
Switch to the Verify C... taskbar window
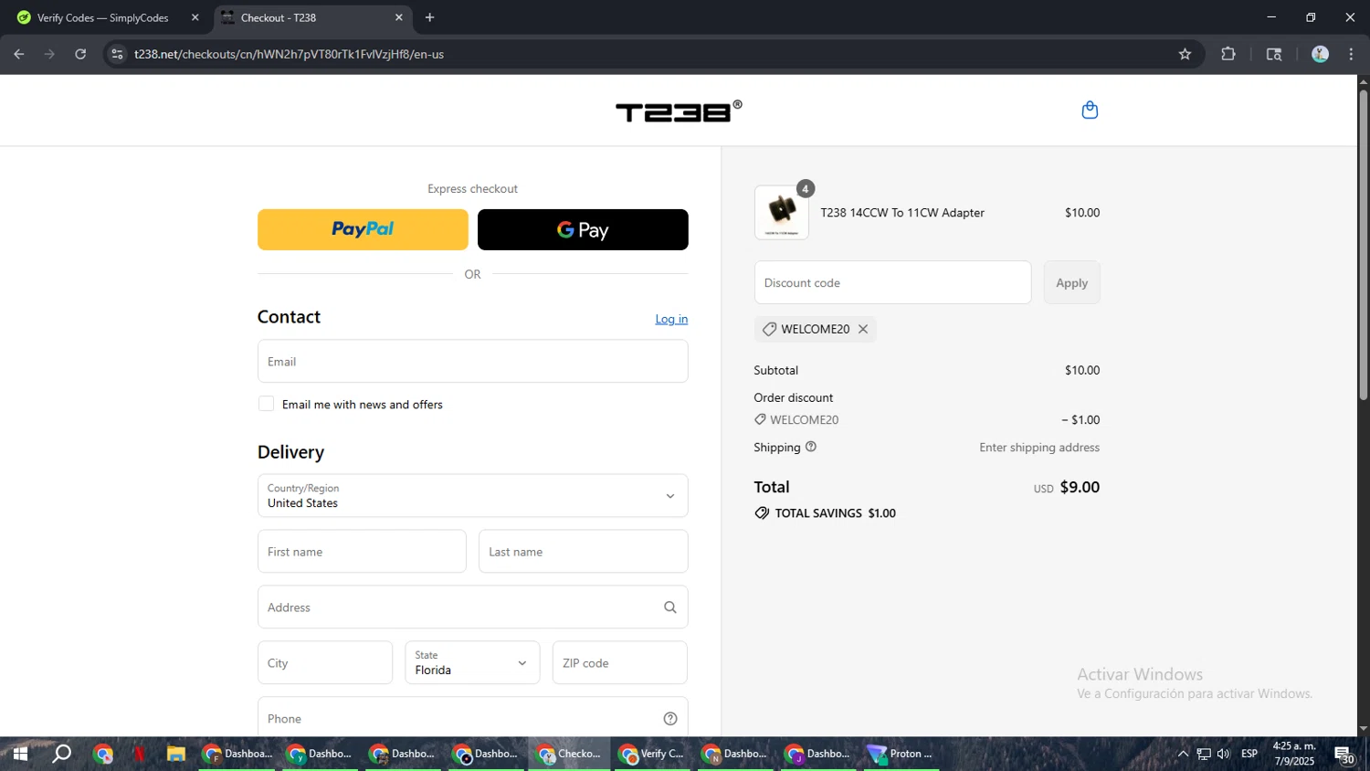click(652, 754)
